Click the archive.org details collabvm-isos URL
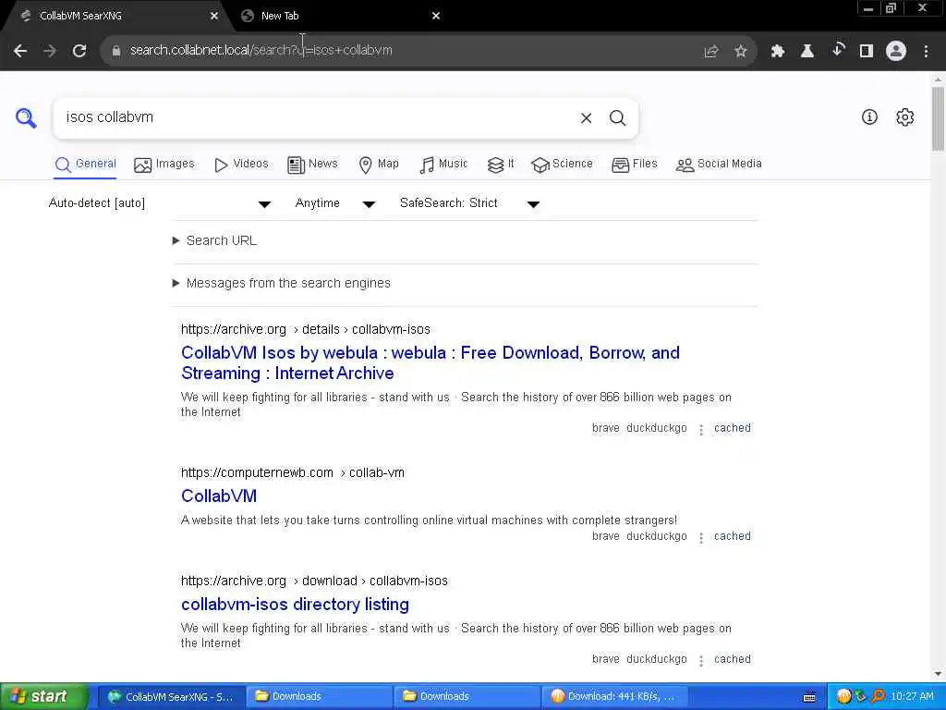 click(x=305, y=330)
